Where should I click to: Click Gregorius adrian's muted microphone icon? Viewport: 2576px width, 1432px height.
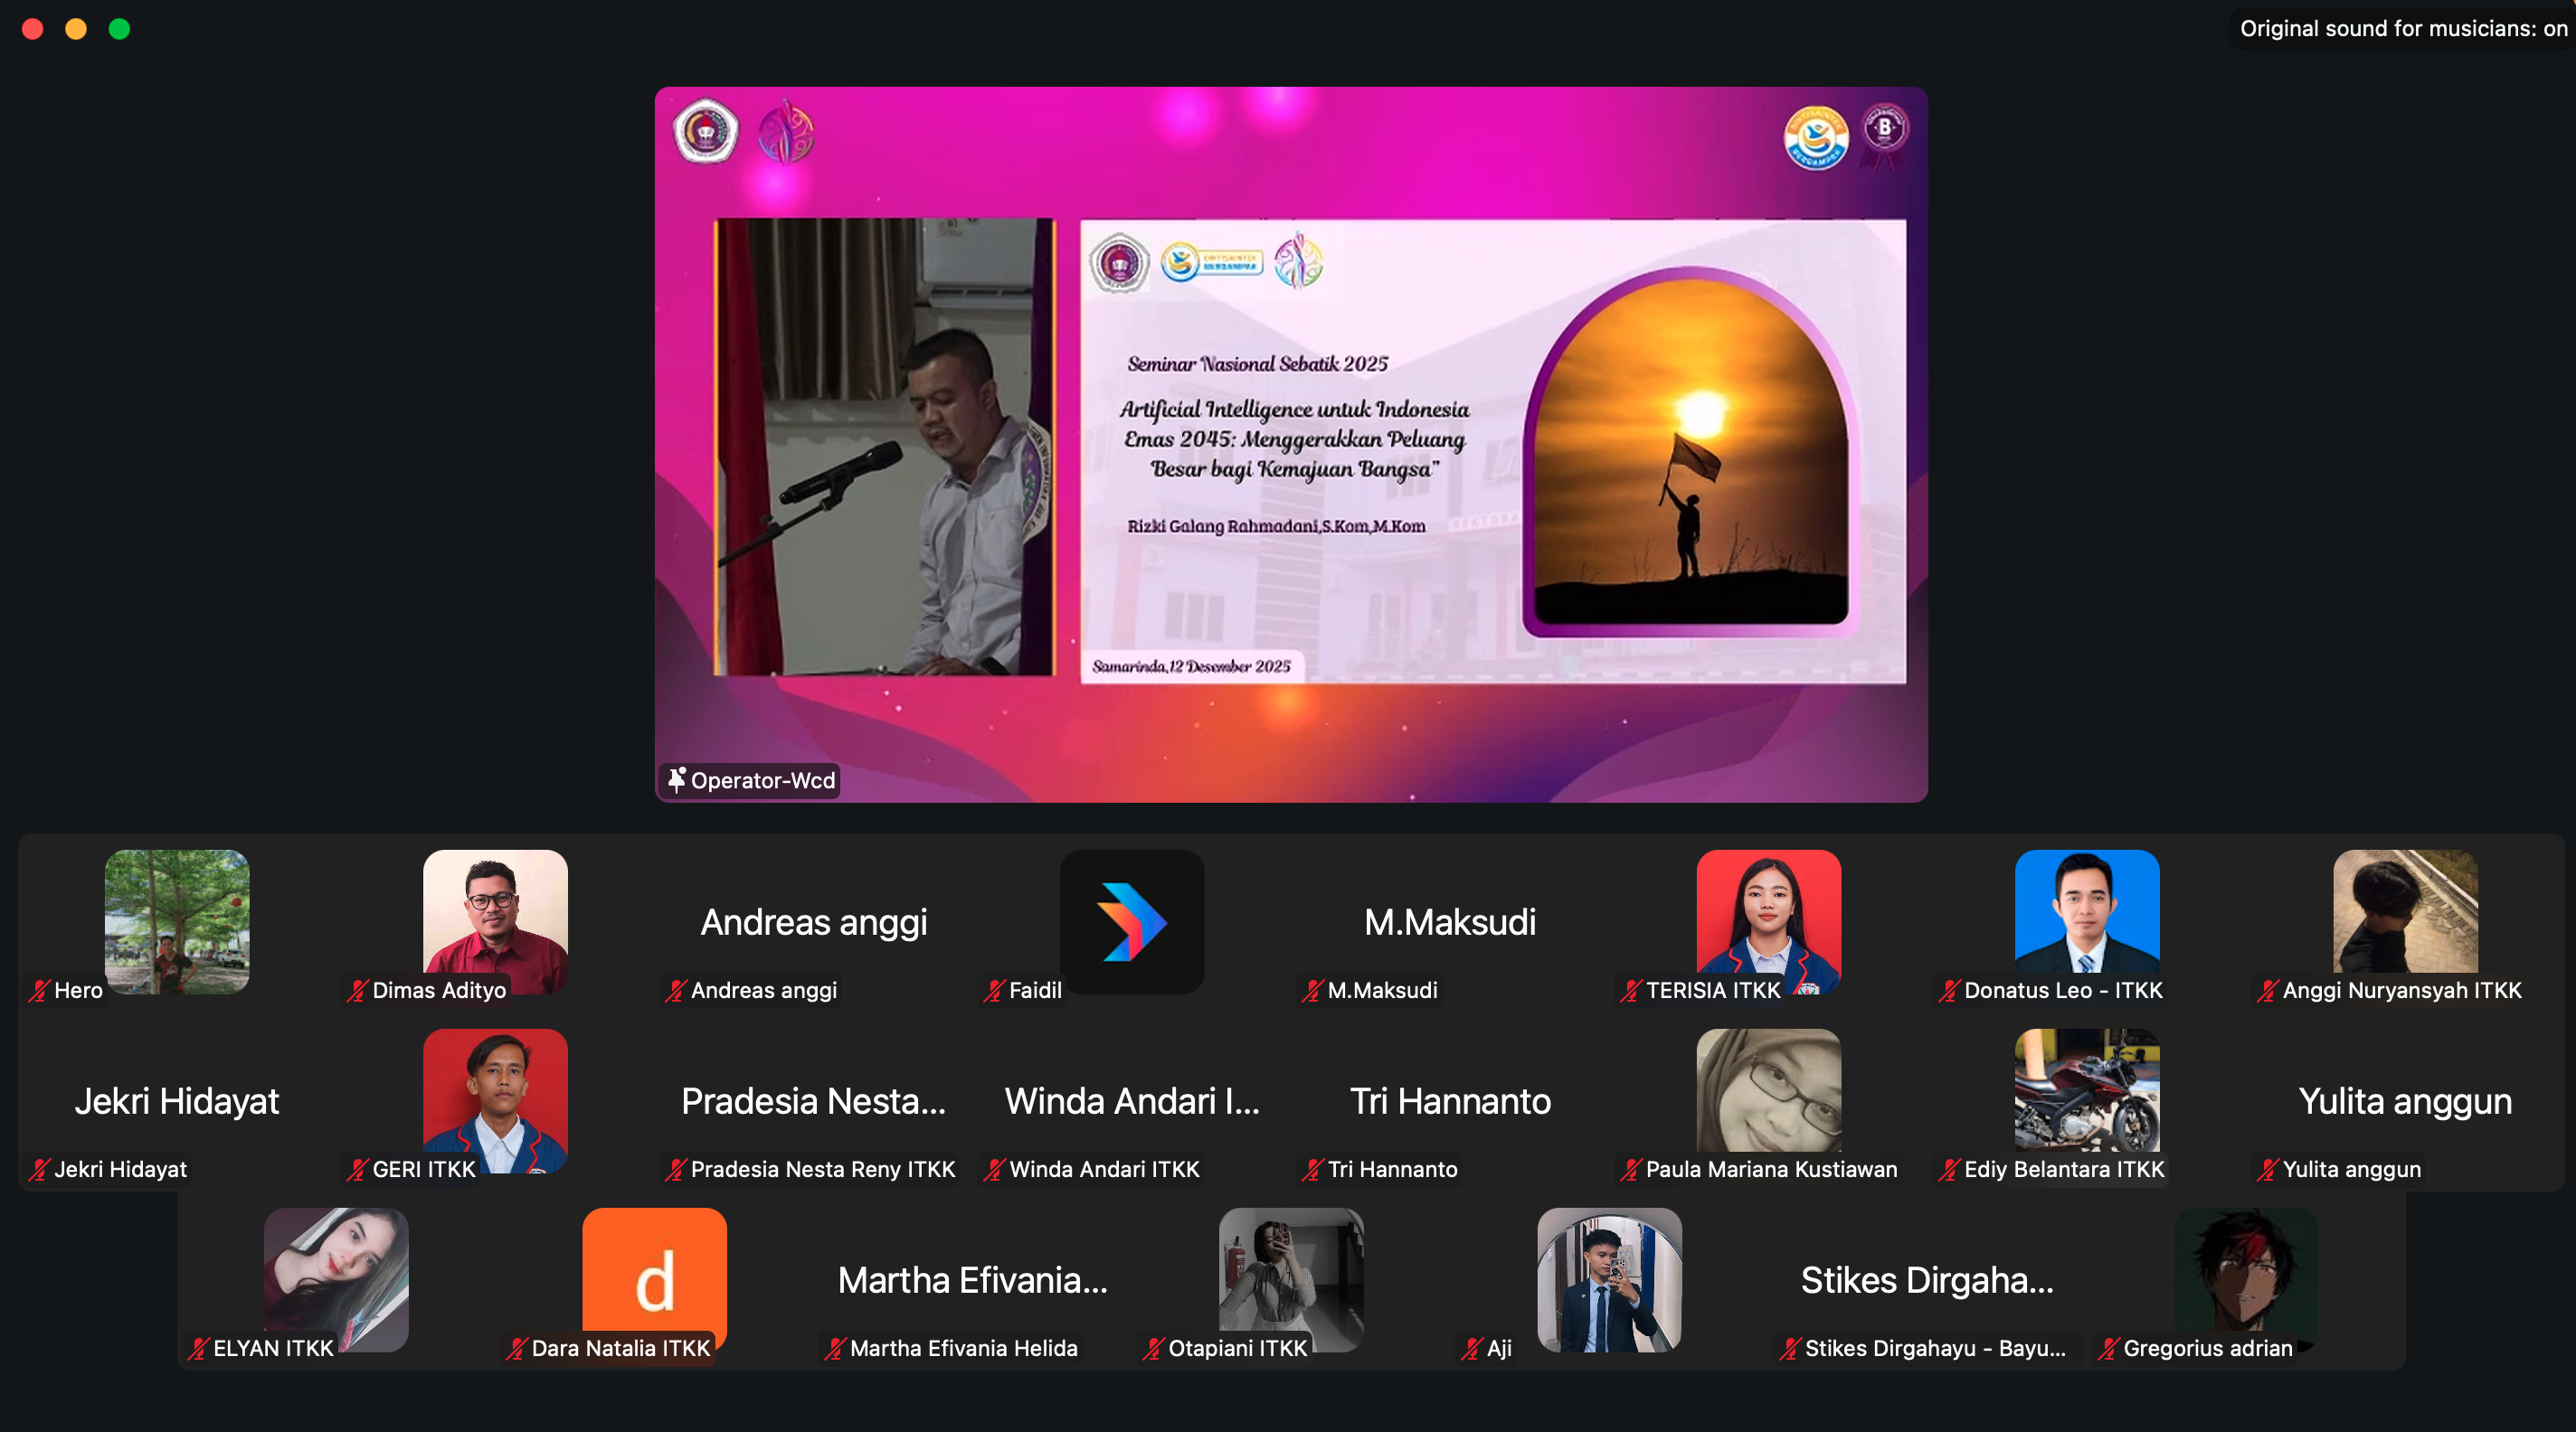(2108, 1348)
